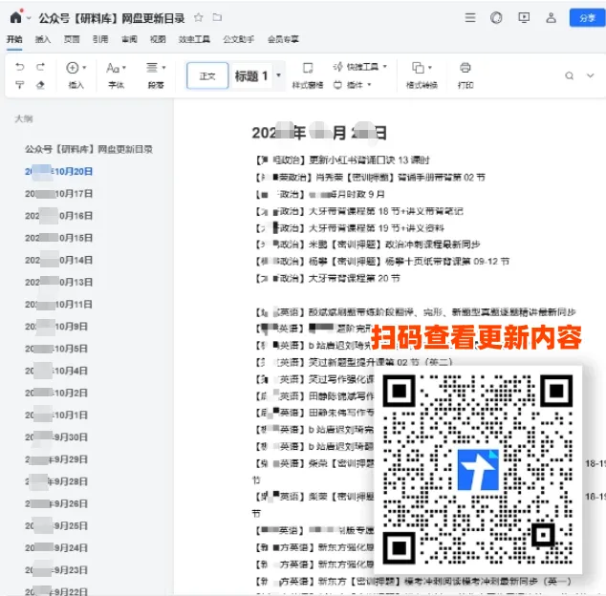Jump to the 10月17日 outline entry
This screenshot has width=606, height=596.
click(58, 194)
